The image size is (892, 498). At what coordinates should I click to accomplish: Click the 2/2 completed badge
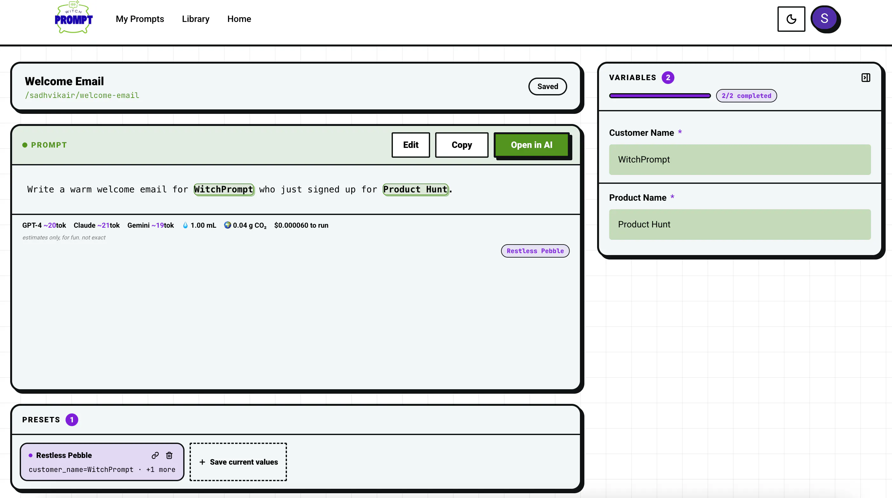pos(746,95)
